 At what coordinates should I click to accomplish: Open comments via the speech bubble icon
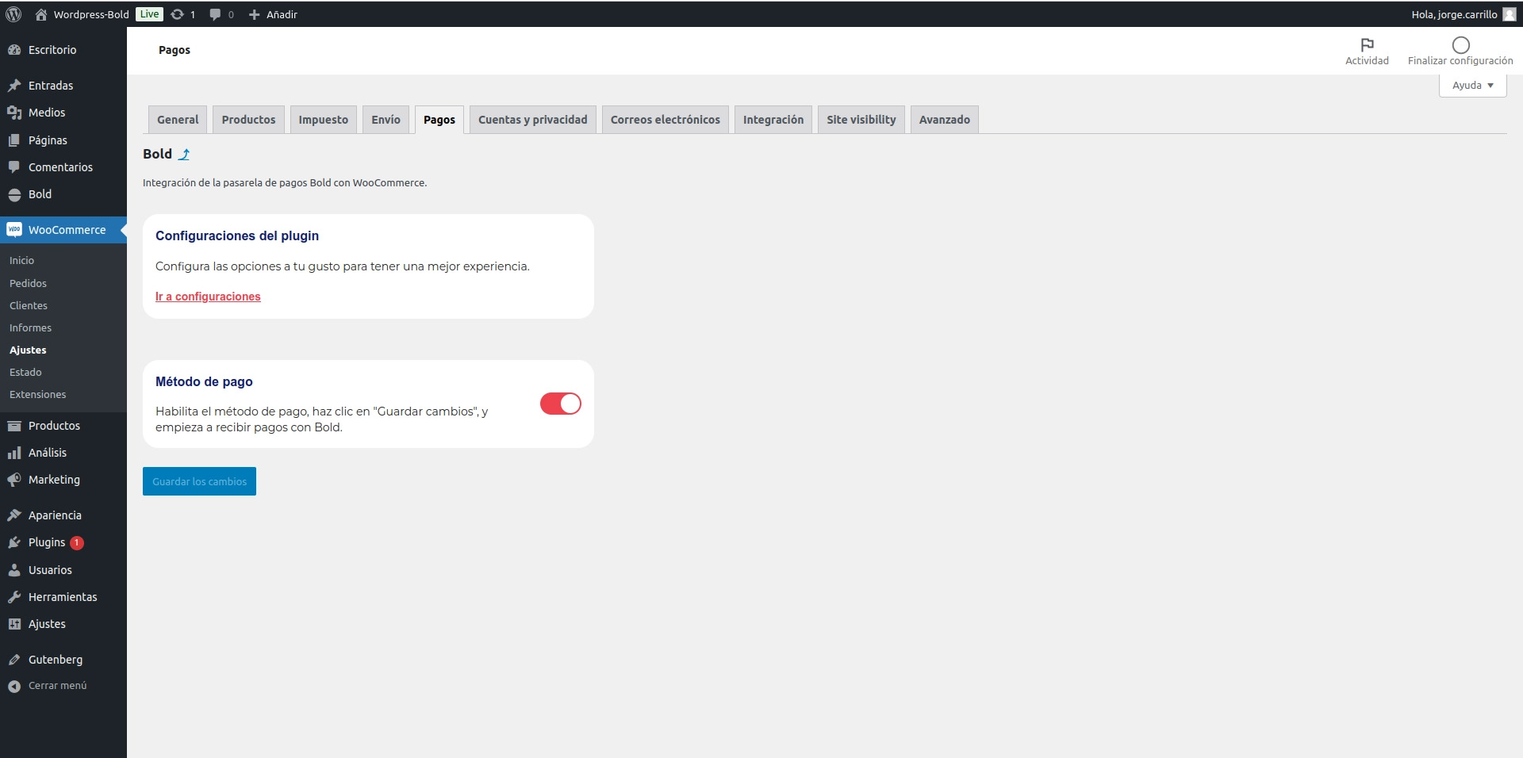coord(216,14)
